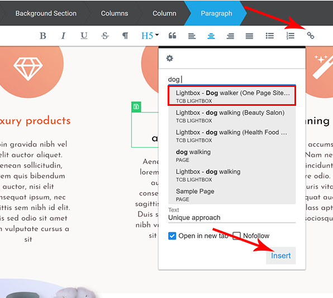The image size is (333, 298).
Task: Click the diamond icon circle
Action: click(x=28, y=69)
